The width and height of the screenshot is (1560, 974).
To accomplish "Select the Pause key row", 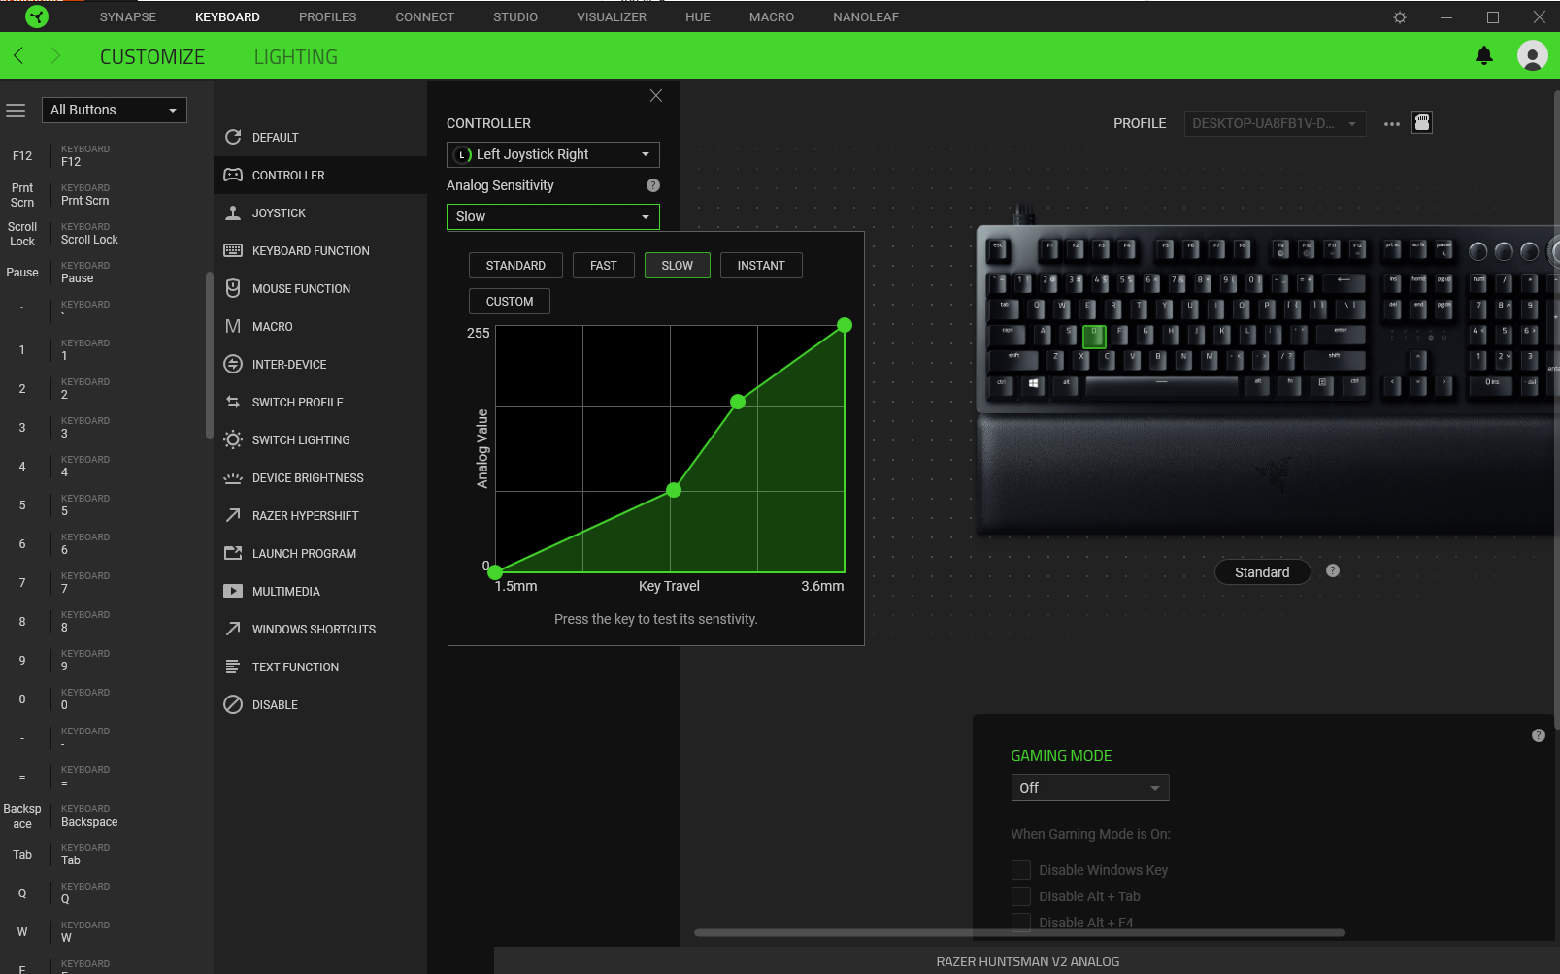I will (103, 273).
